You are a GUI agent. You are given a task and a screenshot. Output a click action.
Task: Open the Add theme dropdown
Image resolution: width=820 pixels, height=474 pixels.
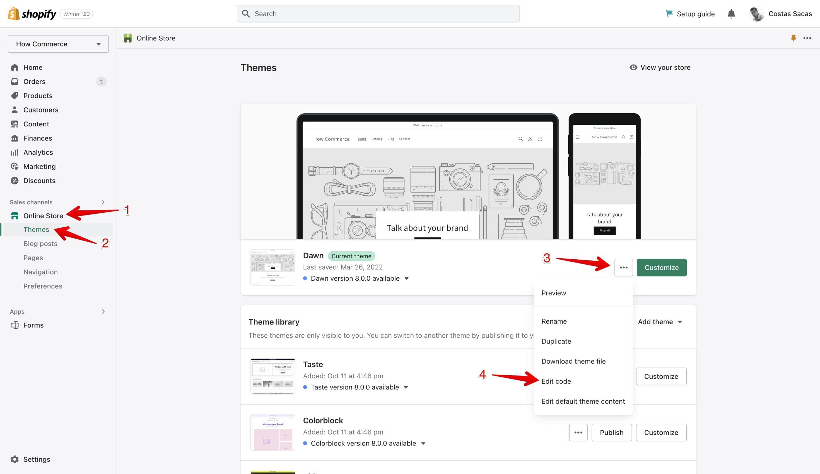pos(660,322)
